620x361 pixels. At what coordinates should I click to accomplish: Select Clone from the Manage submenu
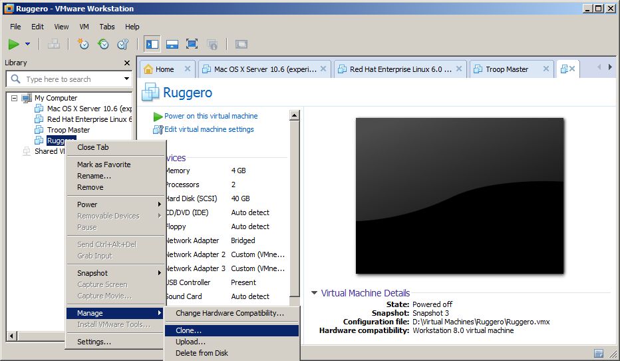click(188, 330)
